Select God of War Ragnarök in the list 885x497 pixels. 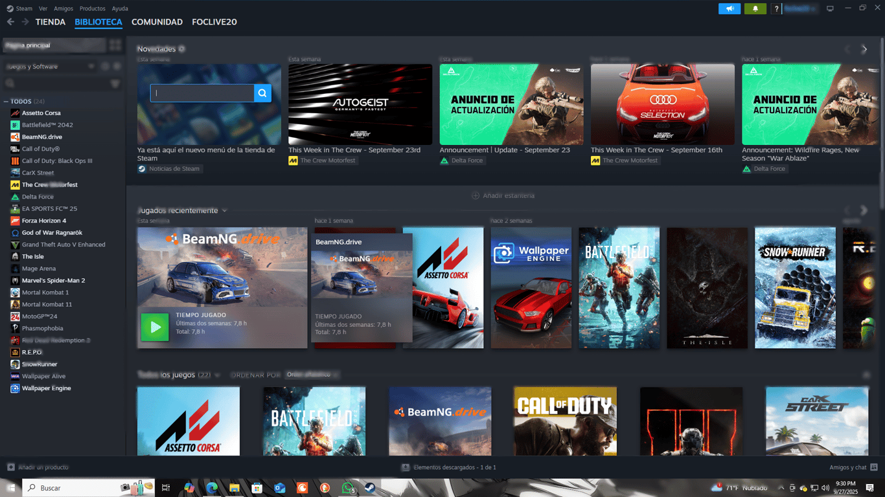tap(52, 233)
